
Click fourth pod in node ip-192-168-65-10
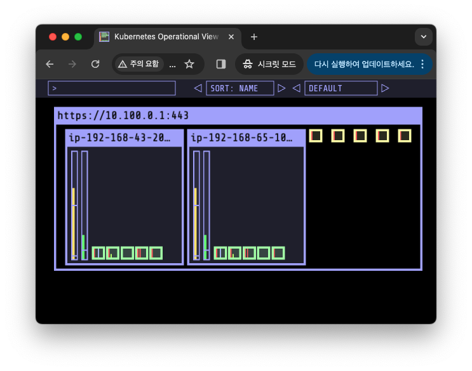click(264, 253)
